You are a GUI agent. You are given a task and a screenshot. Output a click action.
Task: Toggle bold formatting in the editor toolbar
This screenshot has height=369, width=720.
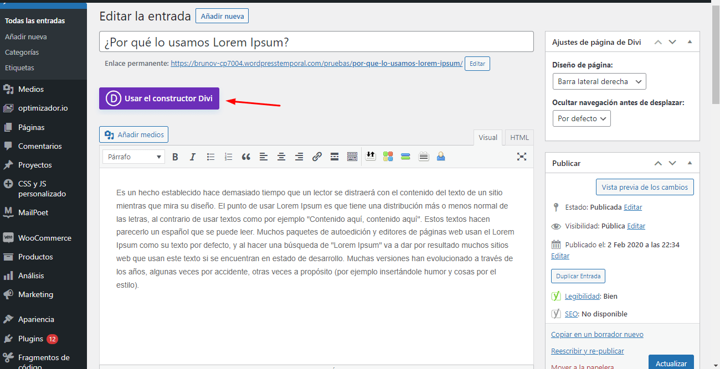click(175, 157)
